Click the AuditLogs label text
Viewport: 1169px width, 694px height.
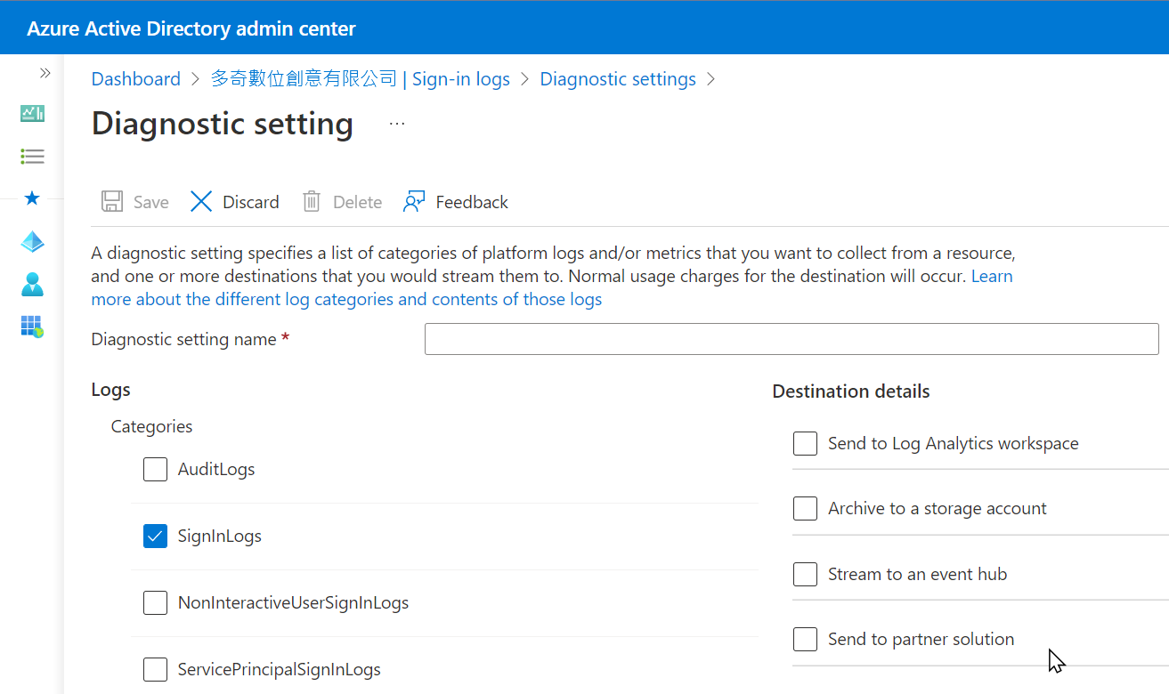(216, 469)
